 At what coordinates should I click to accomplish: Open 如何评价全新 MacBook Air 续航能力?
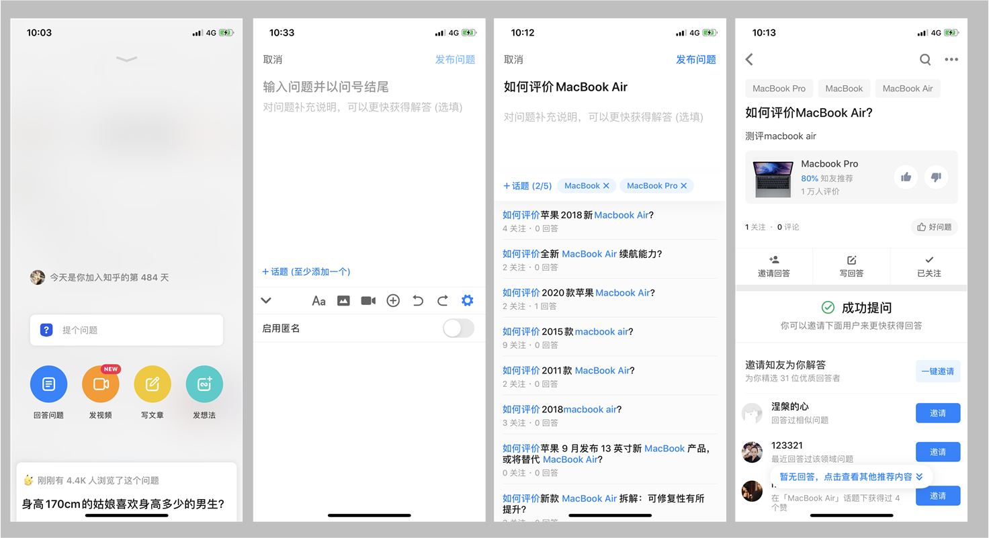pyautogui.click(x=583, y=254)
